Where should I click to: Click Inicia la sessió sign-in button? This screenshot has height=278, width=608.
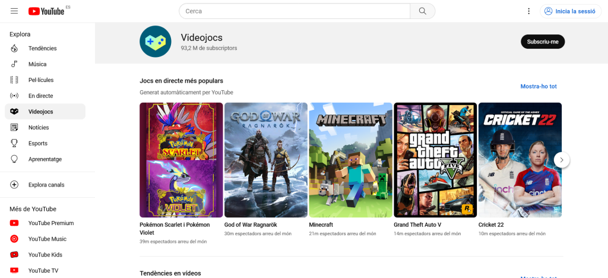[570, 11]
